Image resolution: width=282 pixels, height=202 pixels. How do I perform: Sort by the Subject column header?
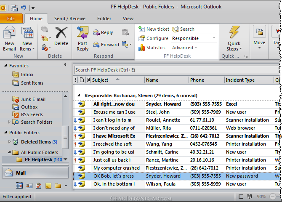click(x=118, y=80)
